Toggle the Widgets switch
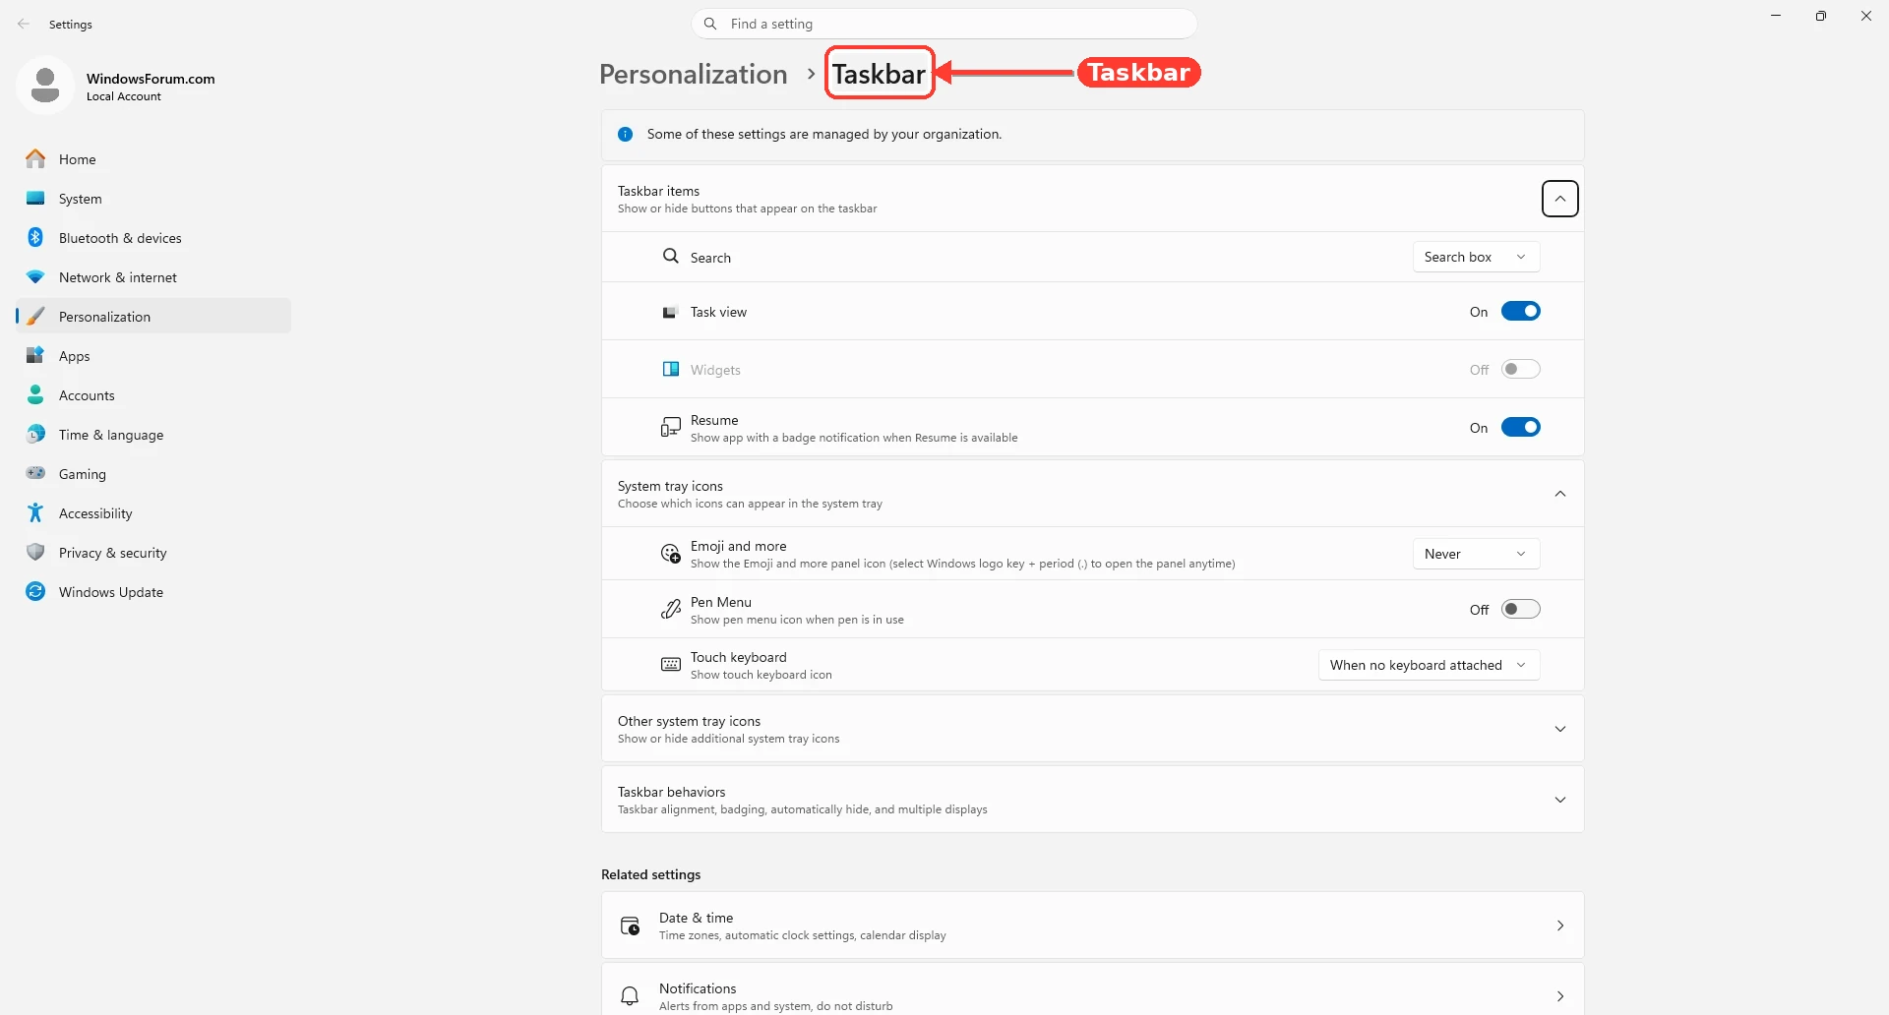 (x=1520, y=369)
